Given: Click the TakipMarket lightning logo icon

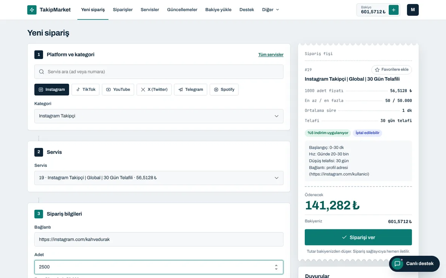Looking at the screenshot, I should (32, 10).
